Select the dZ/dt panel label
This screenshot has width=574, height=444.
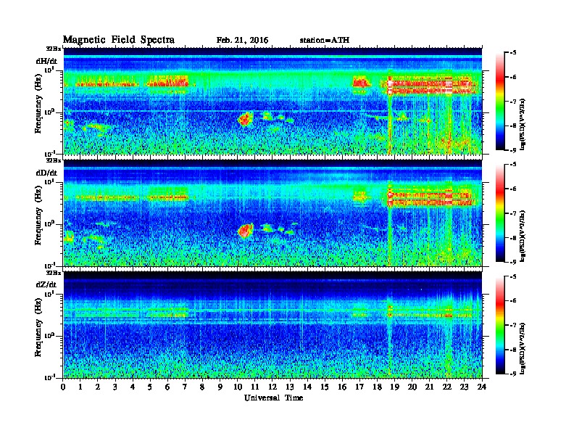point(46,284)
